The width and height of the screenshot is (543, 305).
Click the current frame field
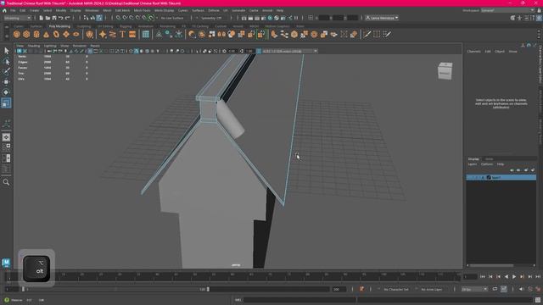[x=470, y=277]
